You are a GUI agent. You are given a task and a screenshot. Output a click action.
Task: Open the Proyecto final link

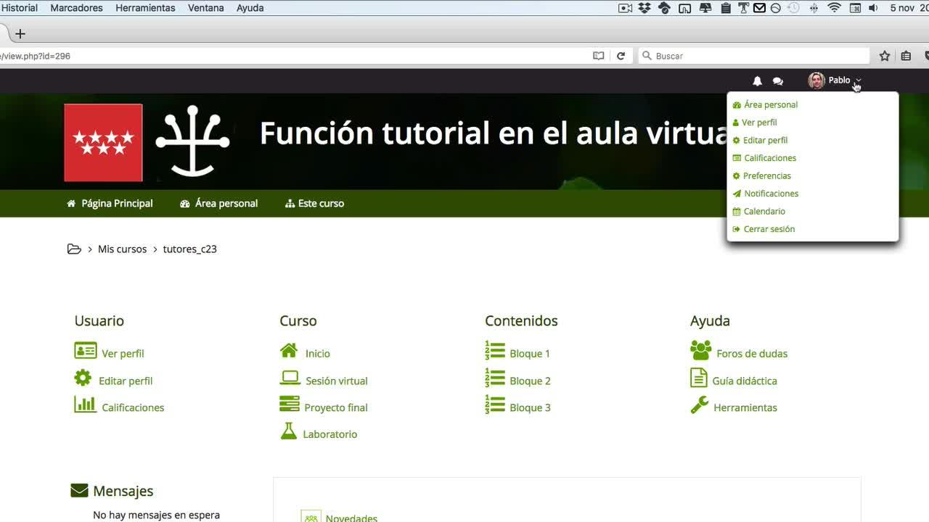click(336, 407)
